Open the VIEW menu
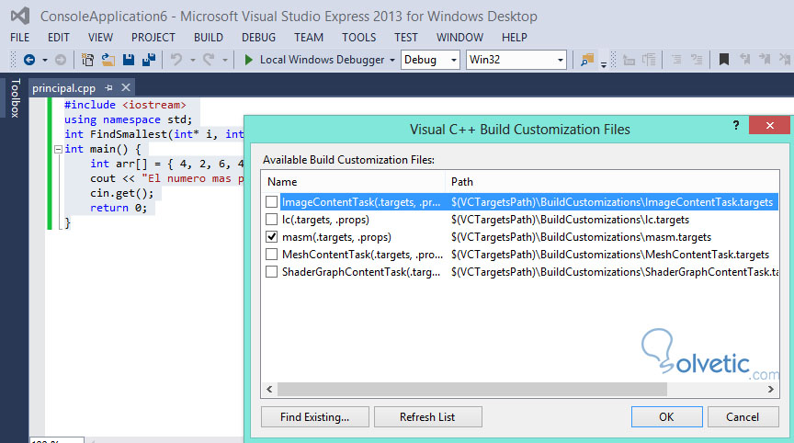 (x=100, y=38)
